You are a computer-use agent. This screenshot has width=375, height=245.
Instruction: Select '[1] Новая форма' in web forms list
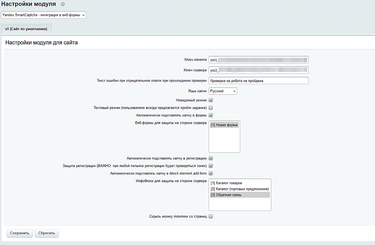point(224,125)
